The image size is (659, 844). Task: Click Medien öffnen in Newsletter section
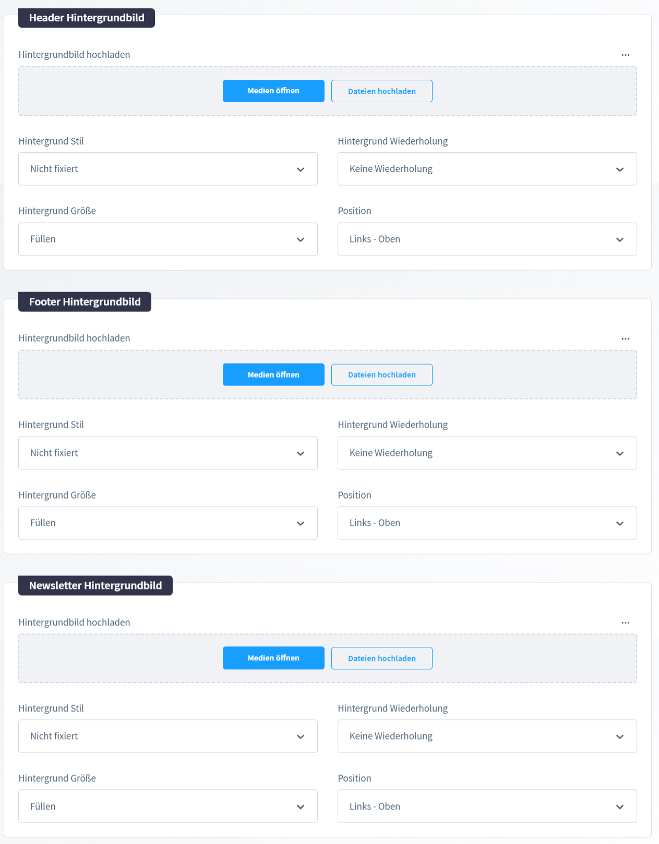pyautogui.click(x=273, y=658)
